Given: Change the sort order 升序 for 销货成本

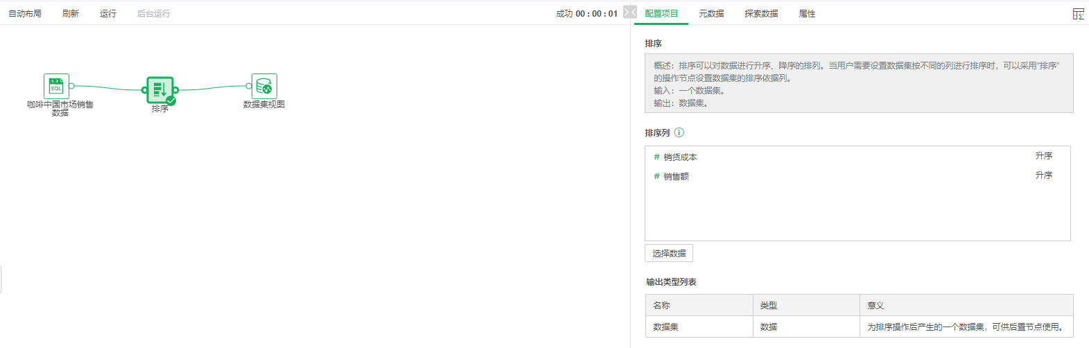Looking at the screenshot, I should click(x=1043, y=156).
